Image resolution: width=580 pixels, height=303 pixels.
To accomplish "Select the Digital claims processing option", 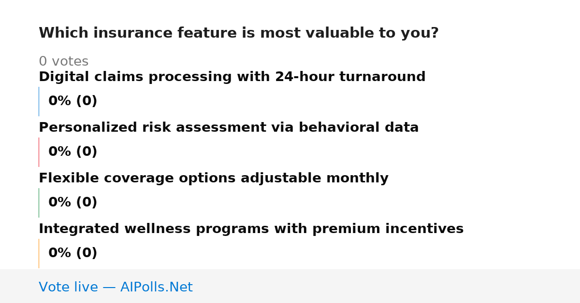I will tap(232, 77).
